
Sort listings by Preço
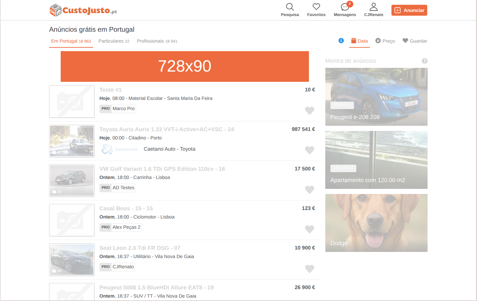click(x=385, y=41)
